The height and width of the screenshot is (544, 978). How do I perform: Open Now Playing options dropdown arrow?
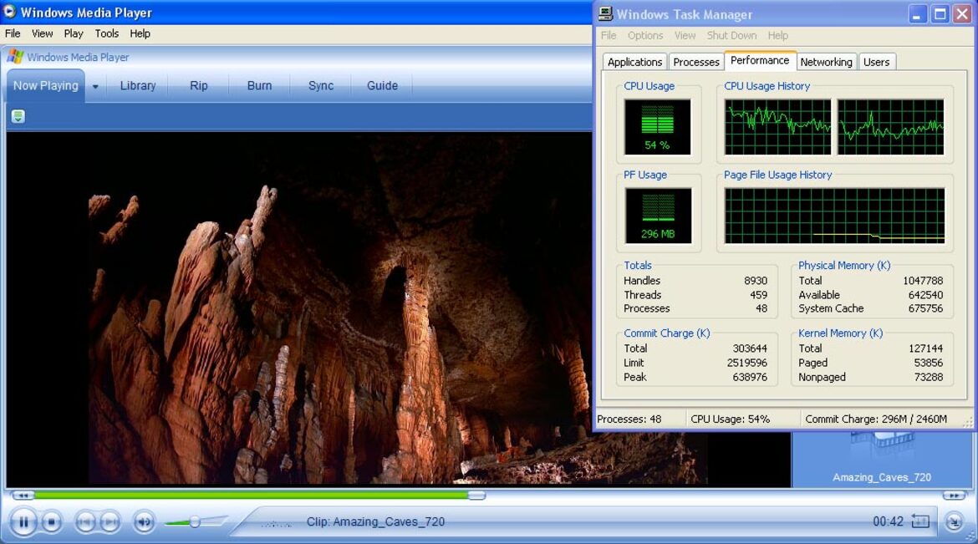click(95, 87)
